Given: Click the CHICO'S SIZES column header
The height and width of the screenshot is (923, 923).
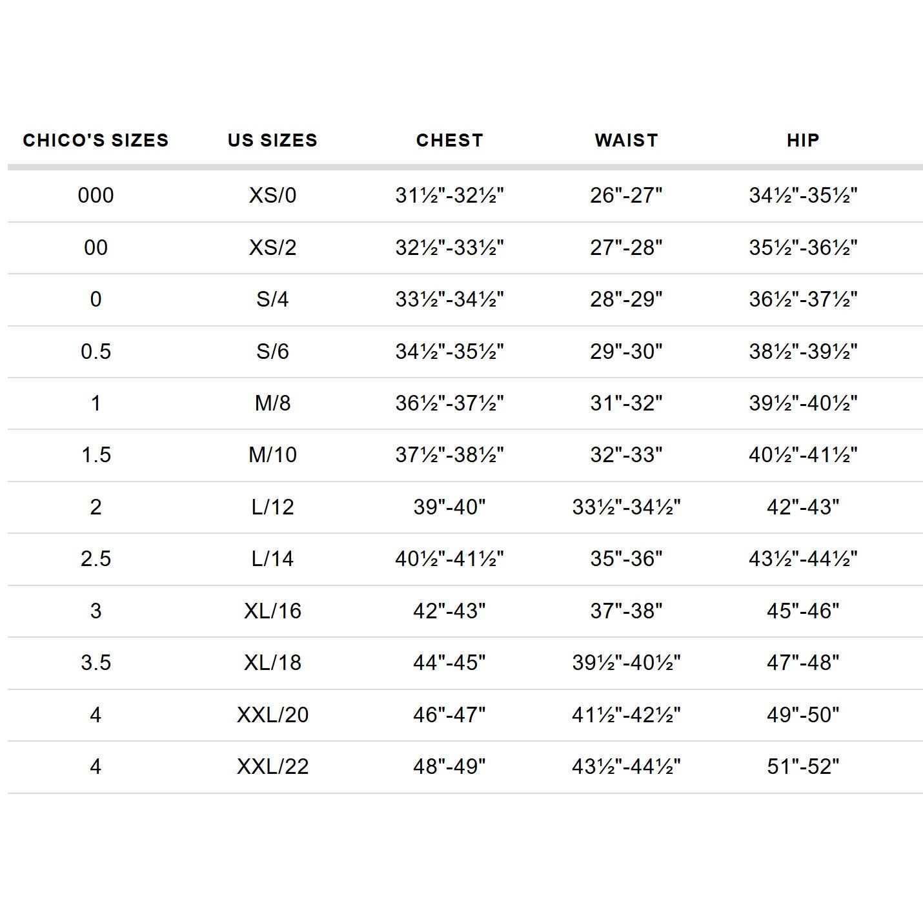Looking at the screenshot, I should tap(96, 140).
